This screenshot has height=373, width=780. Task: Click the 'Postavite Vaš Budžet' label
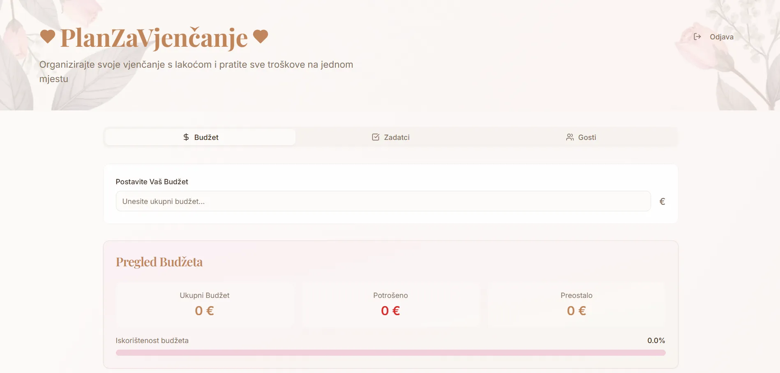[x=152, y=182]
